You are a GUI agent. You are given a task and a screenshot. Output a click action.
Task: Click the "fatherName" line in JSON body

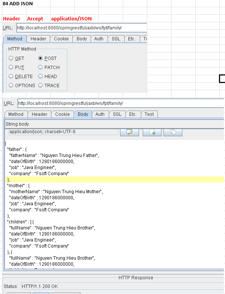click(54, 155)
